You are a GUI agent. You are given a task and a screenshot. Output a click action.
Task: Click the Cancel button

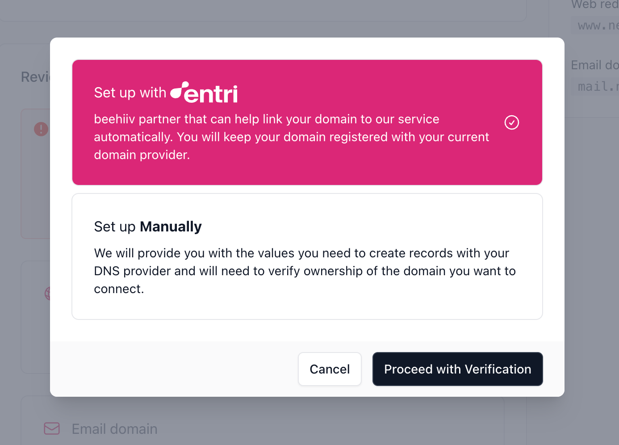click(330, 369)
